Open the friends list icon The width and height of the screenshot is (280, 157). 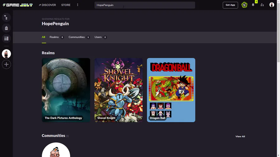(x=262, y=5)
